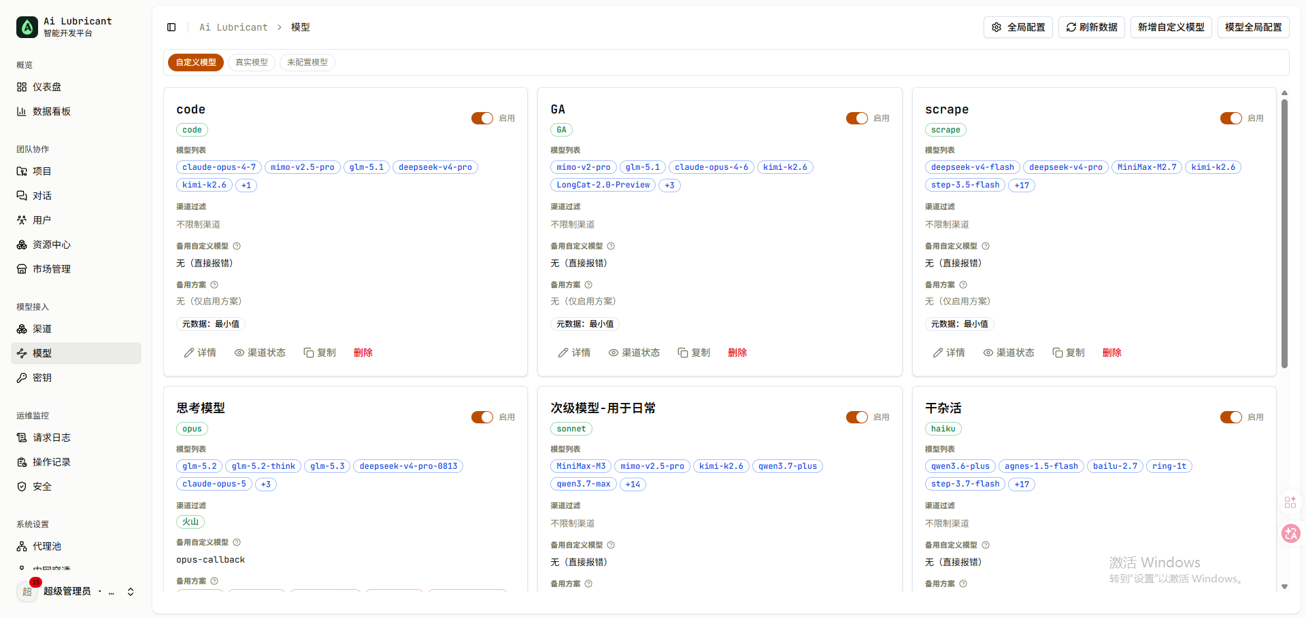
Task: Open 渠道 in sidebar
Action: [x=76, y=329]
